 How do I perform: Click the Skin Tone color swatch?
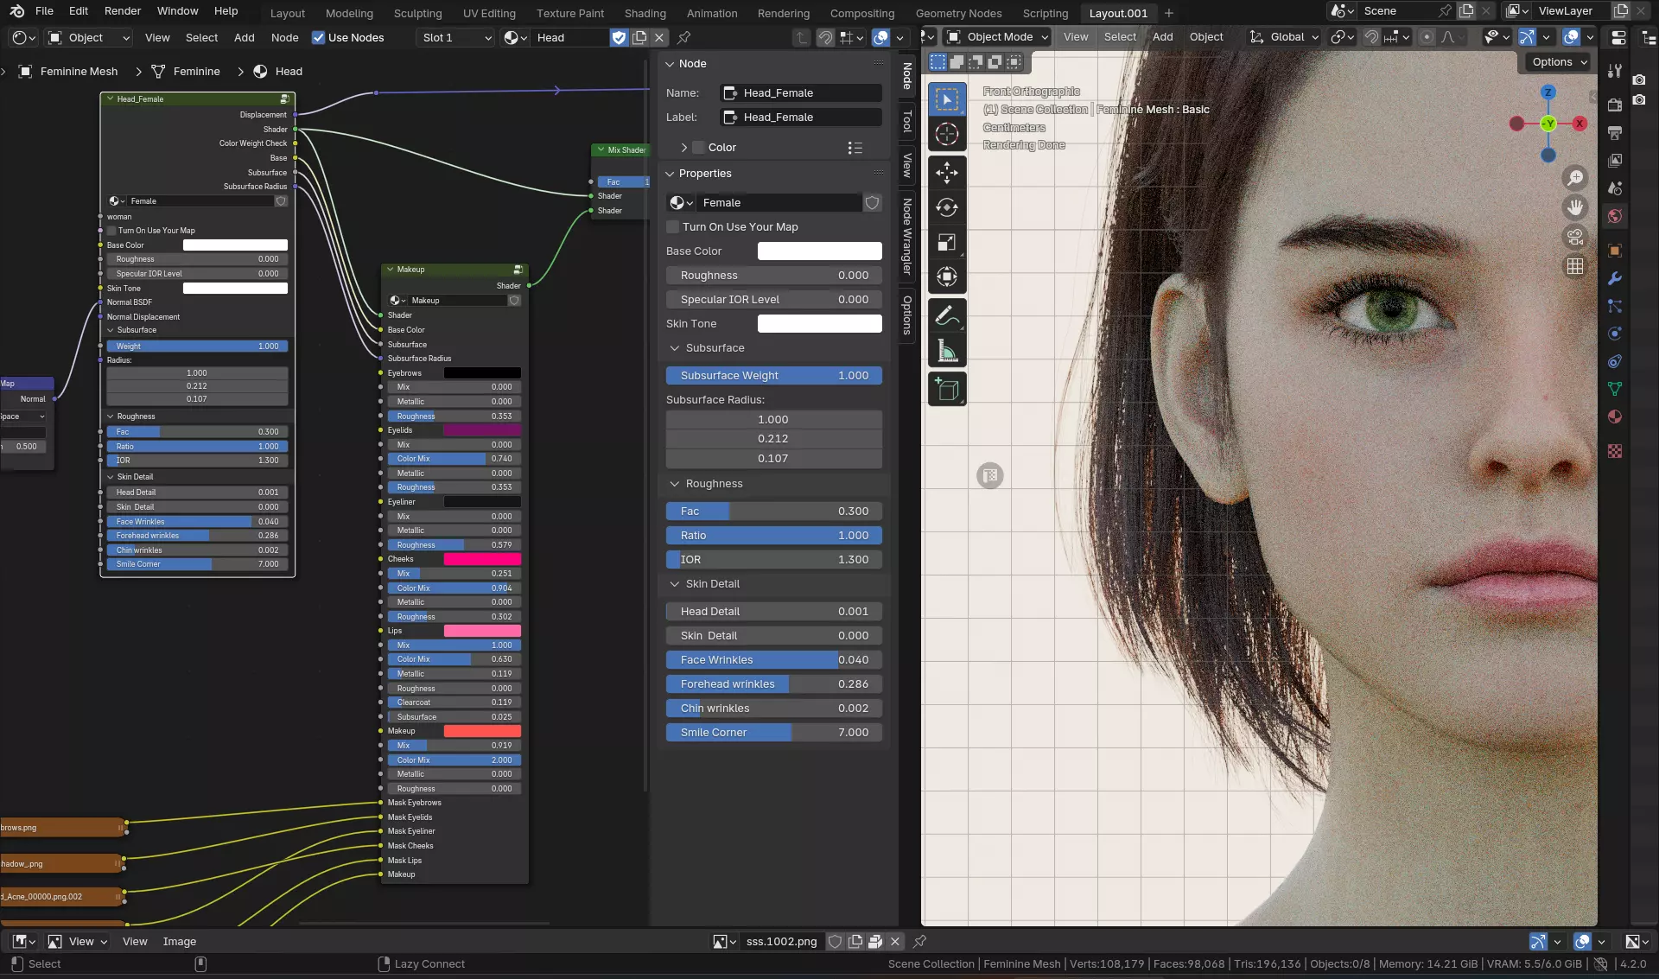[819, 324]
